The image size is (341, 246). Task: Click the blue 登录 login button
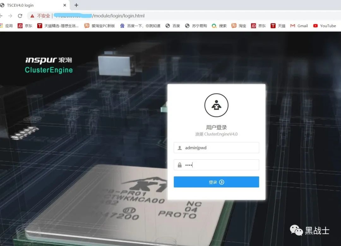(216, 182)
